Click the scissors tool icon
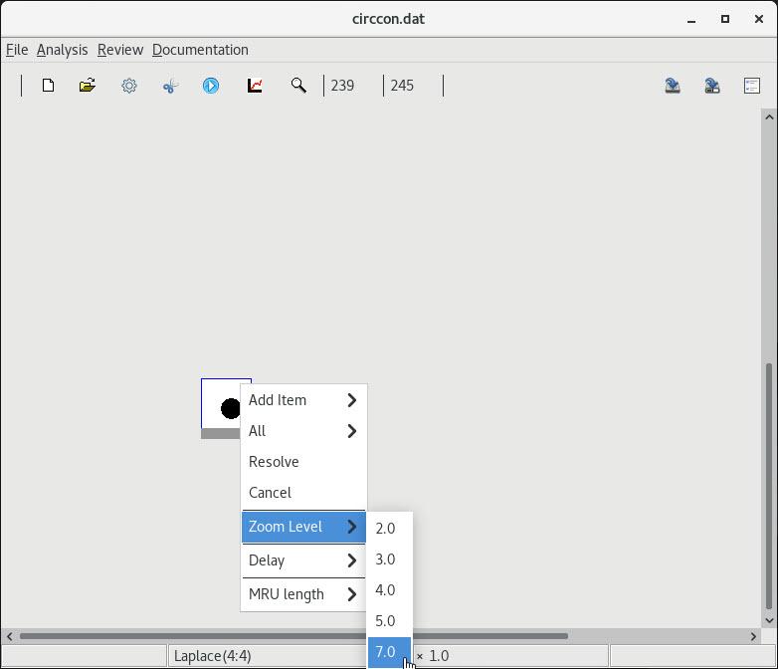778x669 pixels. [x=170, y=86]
